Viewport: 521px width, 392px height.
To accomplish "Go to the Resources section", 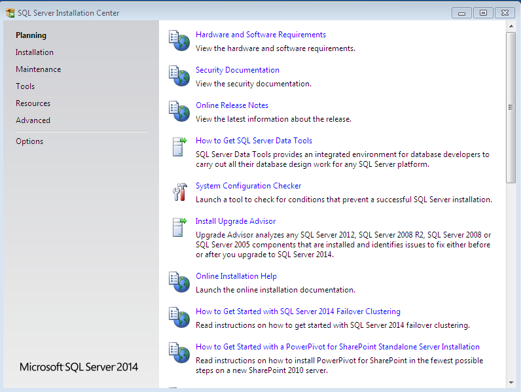I will [x=33, y=103].
